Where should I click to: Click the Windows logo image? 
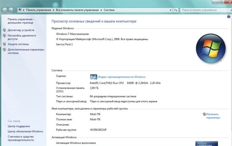(x=211, y=49)
